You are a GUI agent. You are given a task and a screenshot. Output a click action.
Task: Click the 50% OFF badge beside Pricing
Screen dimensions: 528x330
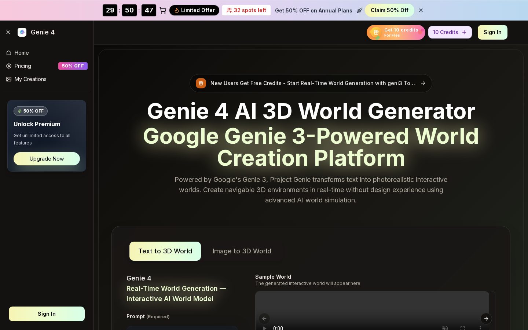73,66
